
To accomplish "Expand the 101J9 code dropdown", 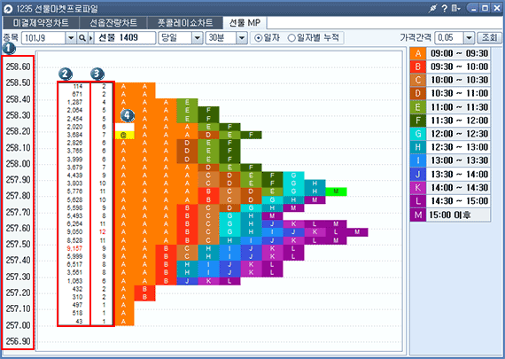I will click(x=71, y=38).
